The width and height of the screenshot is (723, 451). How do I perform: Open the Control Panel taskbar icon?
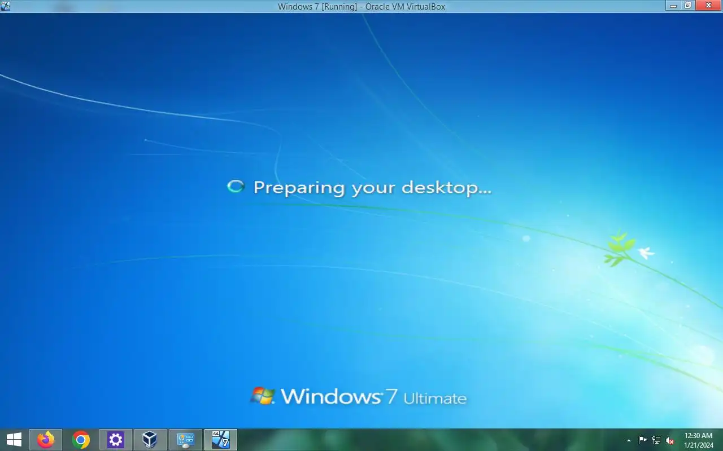185,440
